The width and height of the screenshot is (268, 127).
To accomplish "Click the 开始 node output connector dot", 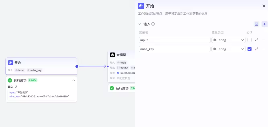I will tap(77, 66).
